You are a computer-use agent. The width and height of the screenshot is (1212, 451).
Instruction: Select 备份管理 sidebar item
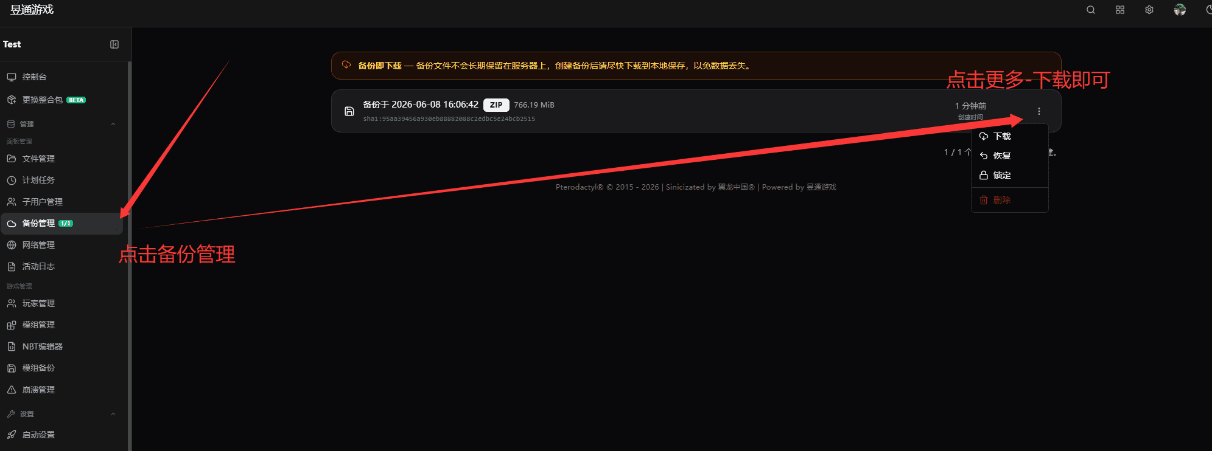click(x=61, y=224)
